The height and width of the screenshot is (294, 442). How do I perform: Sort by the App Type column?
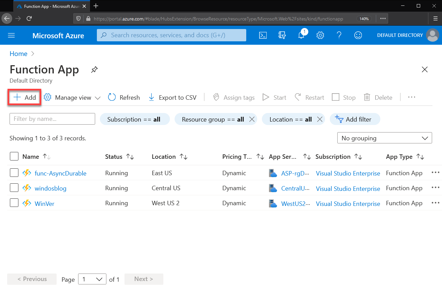(405, 156)
